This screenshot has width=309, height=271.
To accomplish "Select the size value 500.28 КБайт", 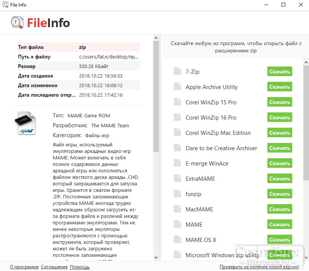I will (94, 66).
